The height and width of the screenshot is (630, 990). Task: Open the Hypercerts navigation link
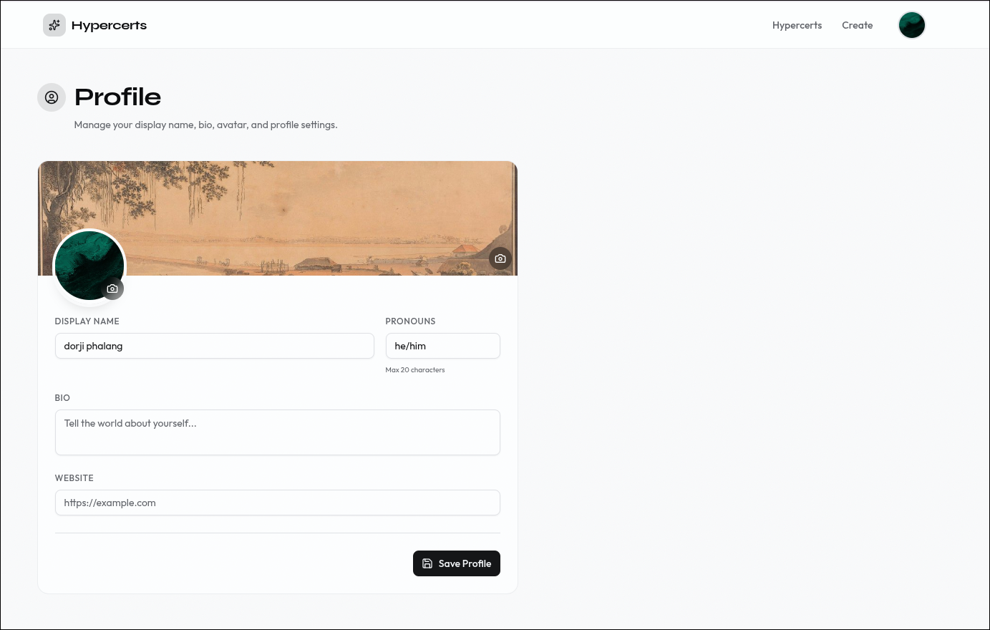(797, 25)
